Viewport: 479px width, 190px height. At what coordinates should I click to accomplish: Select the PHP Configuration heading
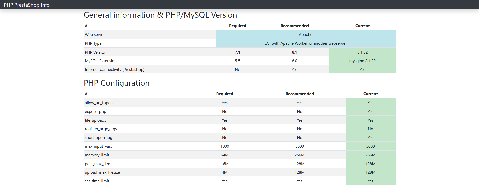[117, 83]
